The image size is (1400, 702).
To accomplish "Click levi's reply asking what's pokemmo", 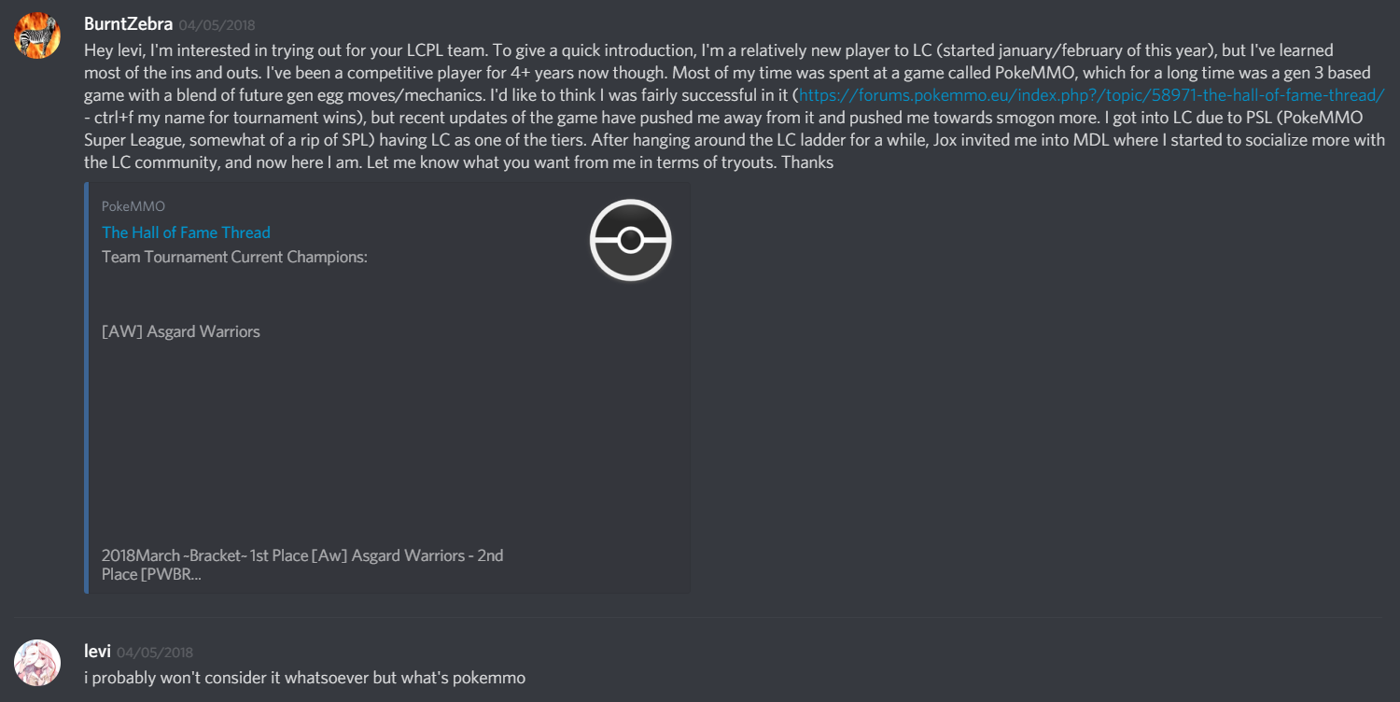I will pyautogui.click(x=304, y=678).
